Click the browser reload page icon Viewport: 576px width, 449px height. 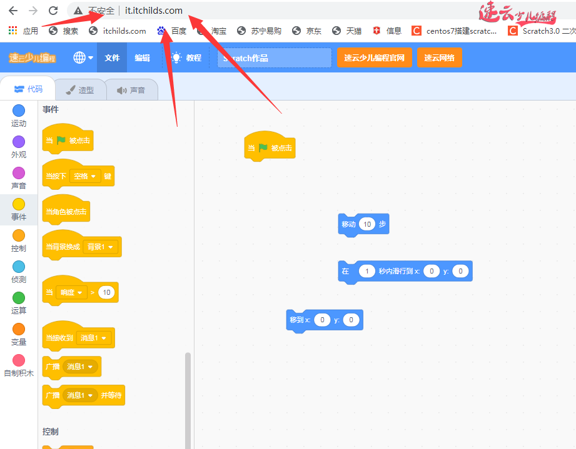click(53, 11)
